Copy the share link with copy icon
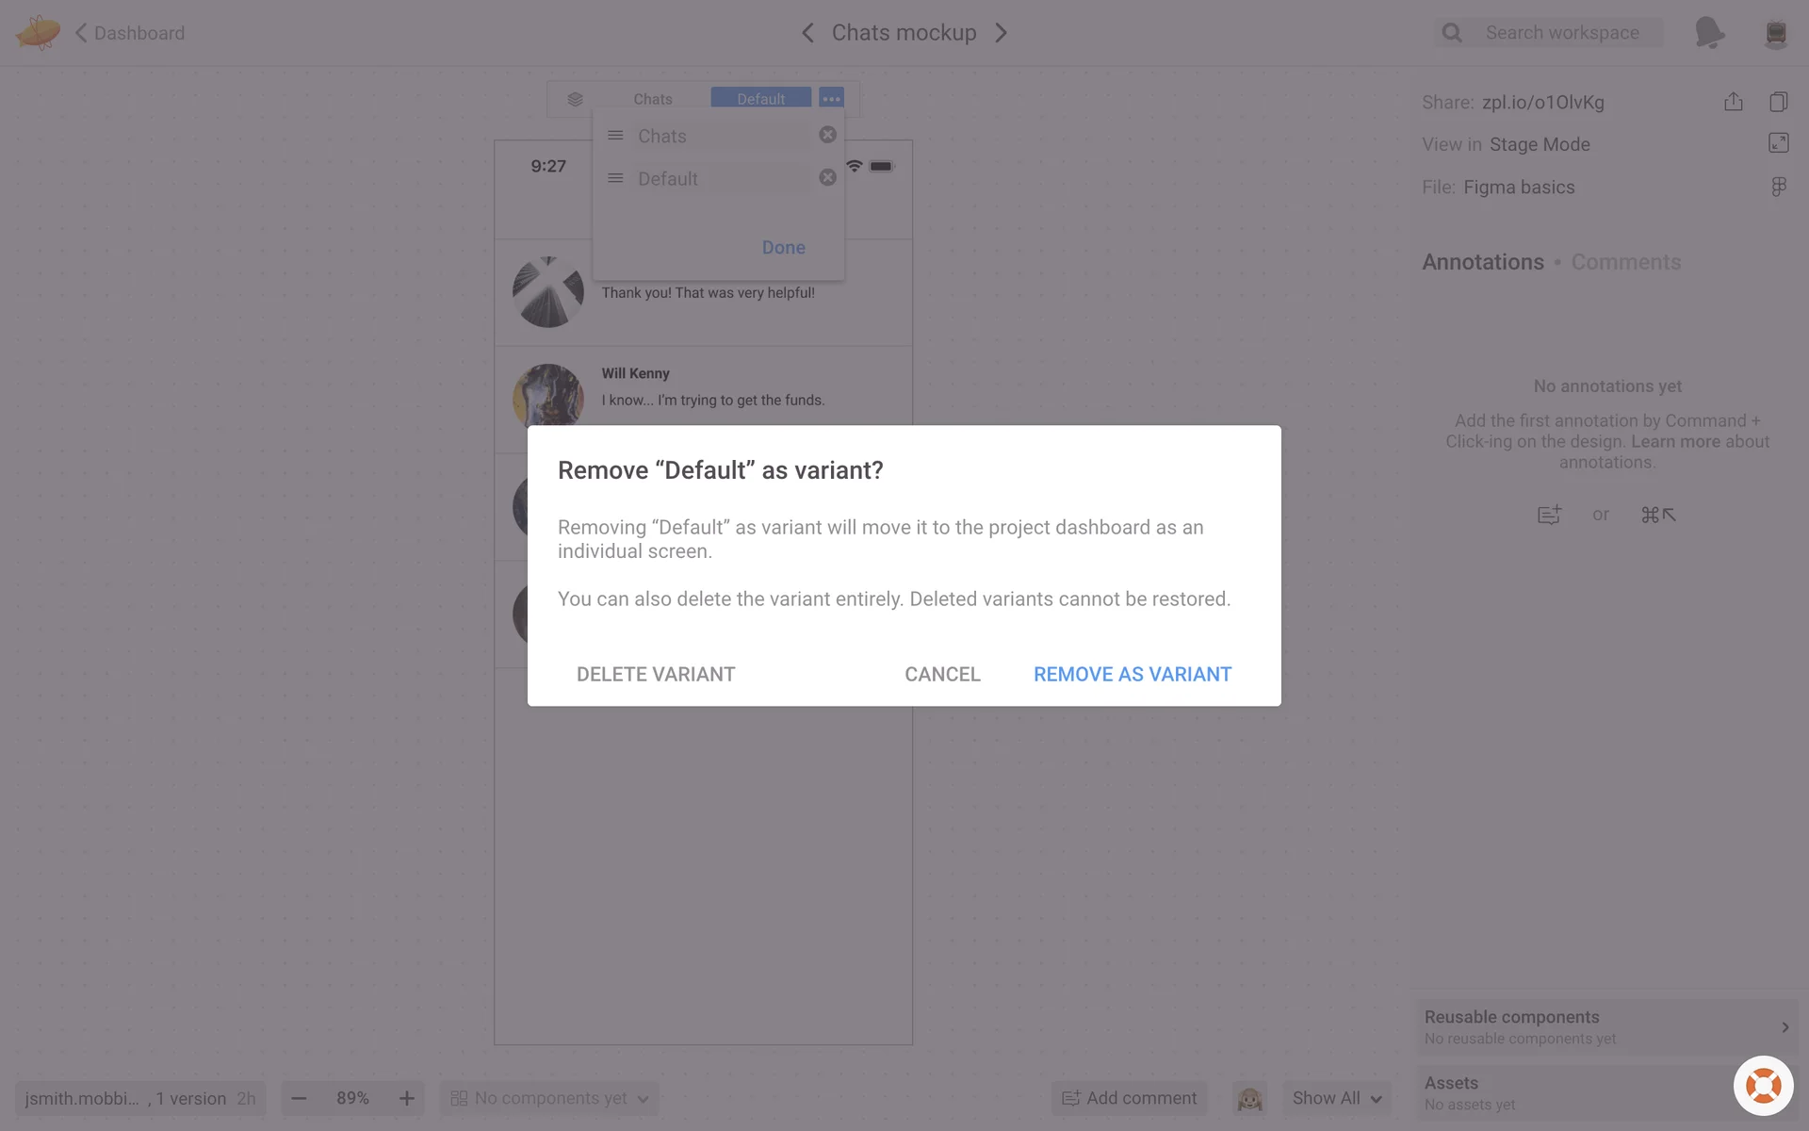The width and height of the screenshot is (1809, 1131). [x=1779, y=102]
